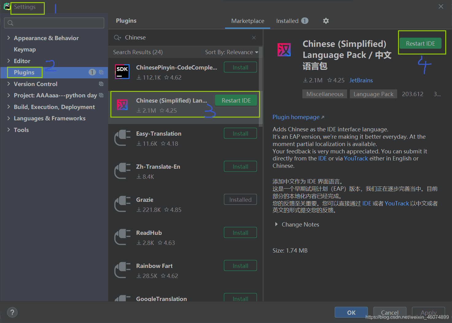
Task: Click the Installed tab count badge
Action: [305, 21]
